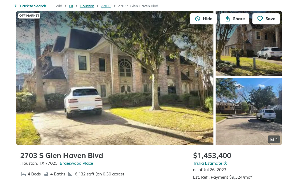Click the Share upload icon
This screenshot has height=180, width=292.
228,19
